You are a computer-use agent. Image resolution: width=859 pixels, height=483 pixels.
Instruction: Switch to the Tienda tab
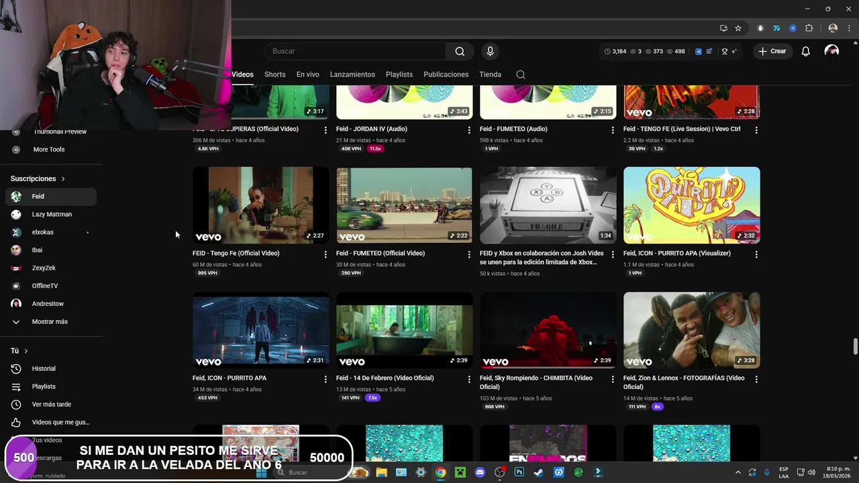point(490,74)
